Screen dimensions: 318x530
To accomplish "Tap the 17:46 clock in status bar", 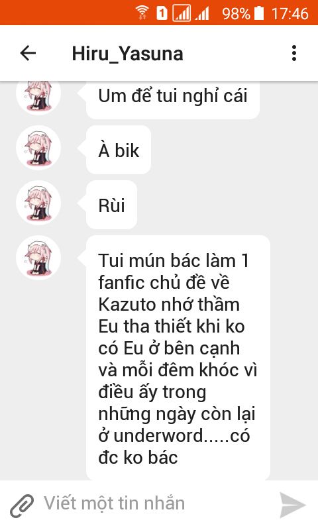I will pos(290,13).
